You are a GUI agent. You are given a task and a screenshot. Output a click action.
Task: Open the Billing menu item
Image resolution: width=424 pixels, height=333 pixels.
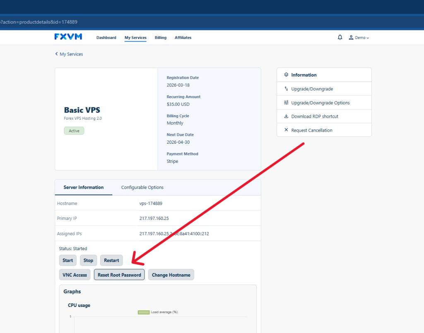[x=160, y=38]
